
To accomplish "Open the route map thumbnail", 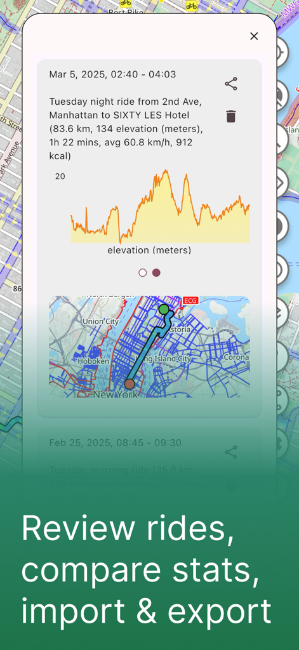I will [149, 347].
